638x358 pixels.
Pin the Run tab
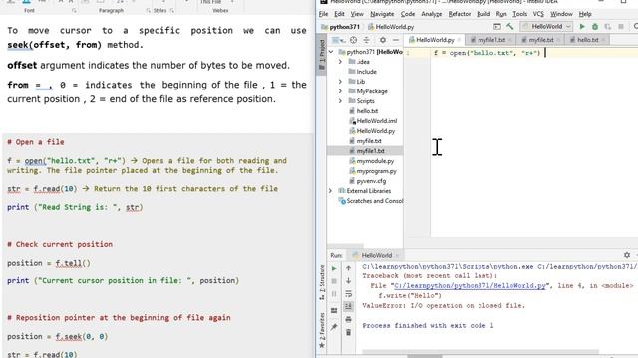334,327
